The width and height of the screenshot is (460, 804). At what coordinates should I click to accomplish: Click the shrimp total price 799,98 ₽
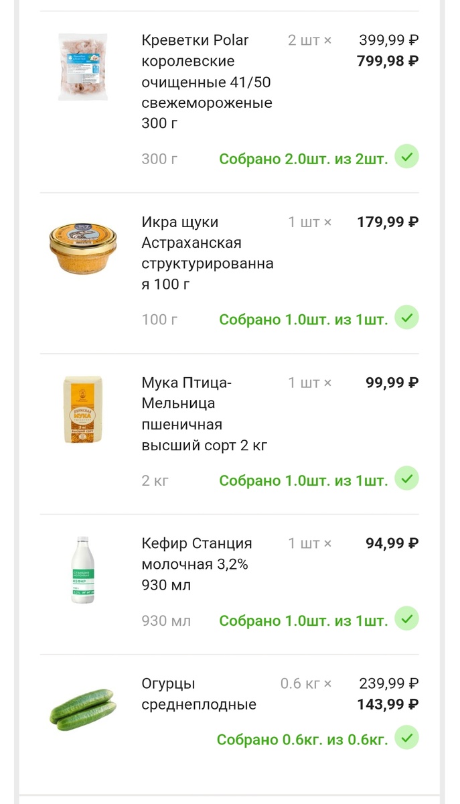coord(388,62)
